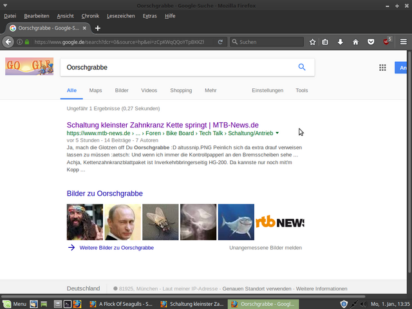Switch to the Videos results tab

pos(149,90)
